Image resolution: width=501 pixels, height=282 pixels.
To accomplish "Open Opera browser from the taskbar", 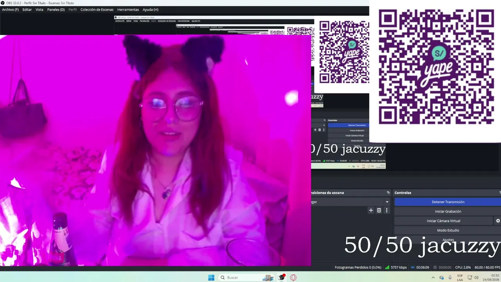I will pos(293,278).
